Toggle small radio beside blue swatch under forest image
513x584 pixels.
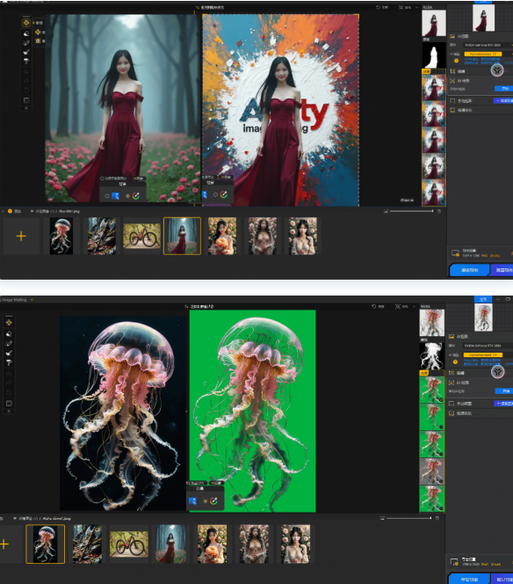pyautogui.click(x=107, y=196)
